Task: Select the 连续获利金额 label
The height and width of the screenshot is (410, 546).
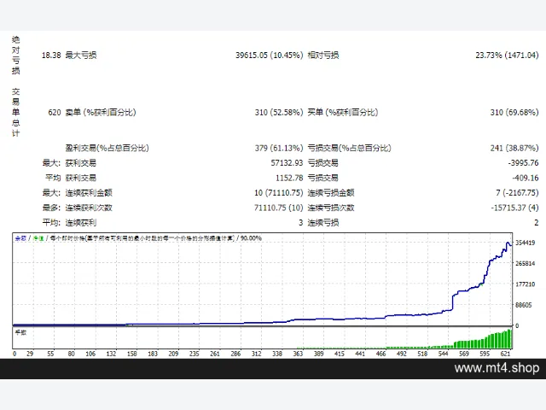Action: pos(89,193)
